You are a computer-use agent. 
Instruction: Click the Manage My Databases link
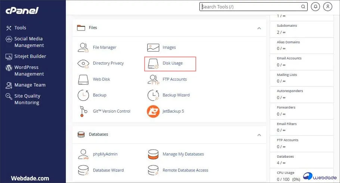[x=183, y=154]
